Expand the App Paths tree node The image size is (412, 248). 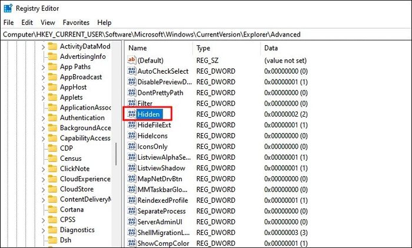coord(43,67)
